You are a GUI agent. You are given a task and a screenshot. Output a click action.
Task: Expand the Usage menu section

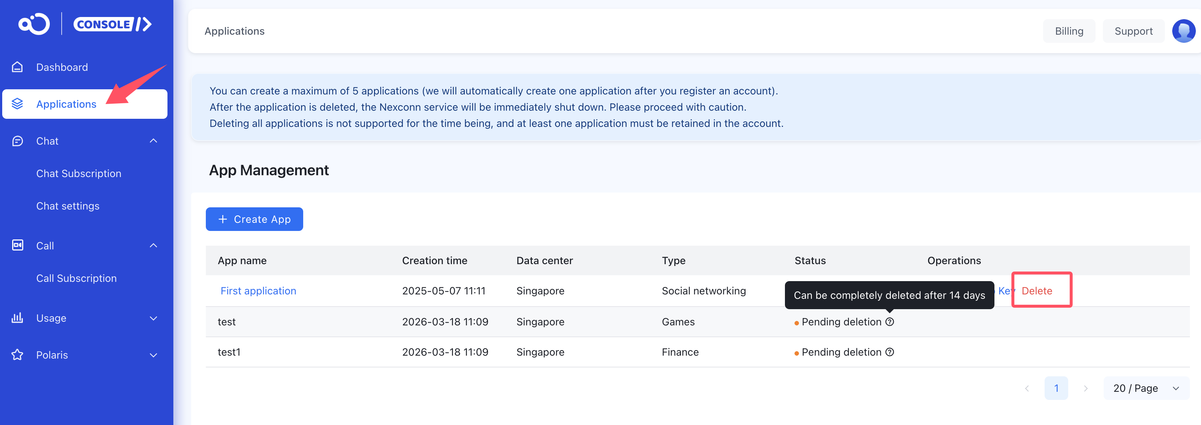(x=153, y=318)
